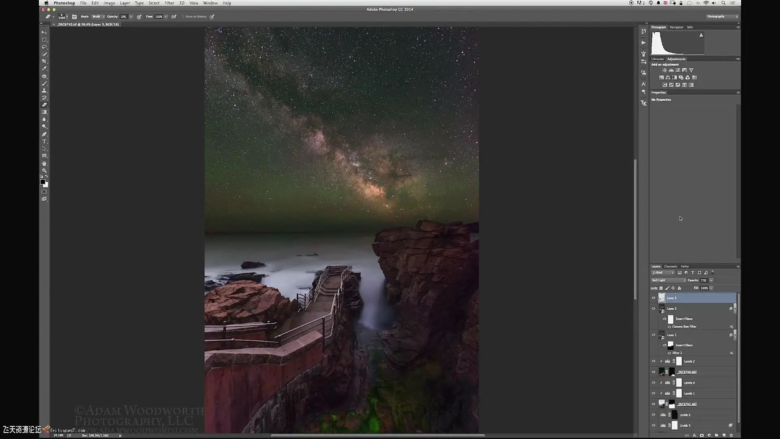This screenshot has height=439, width=780.
Task: Select the Crop tool
Action: click(x=44, y=61)
